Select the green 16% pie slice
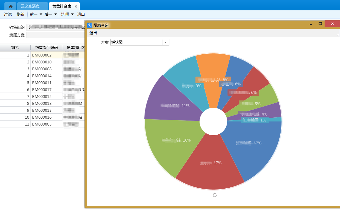This screenshot has height=215, width=340. pyautogui.click(x=170, y=148)
